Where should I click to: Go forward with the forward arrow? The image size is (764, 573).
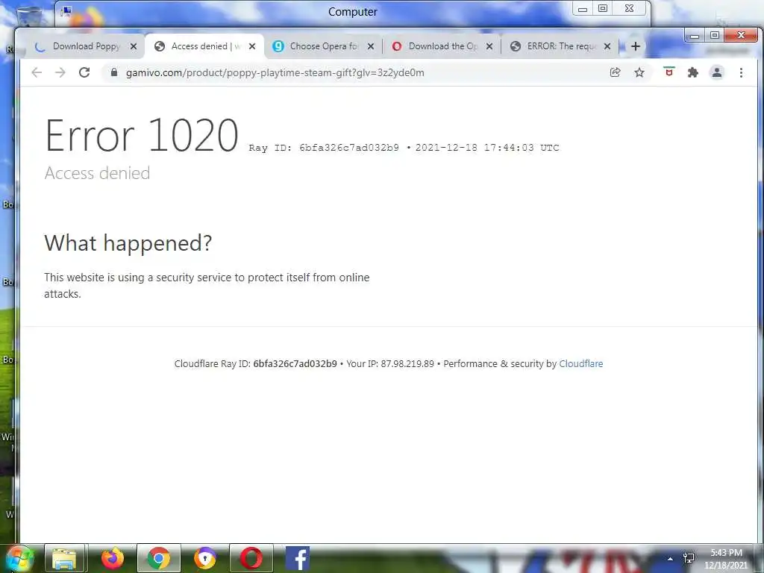point(60,72)
